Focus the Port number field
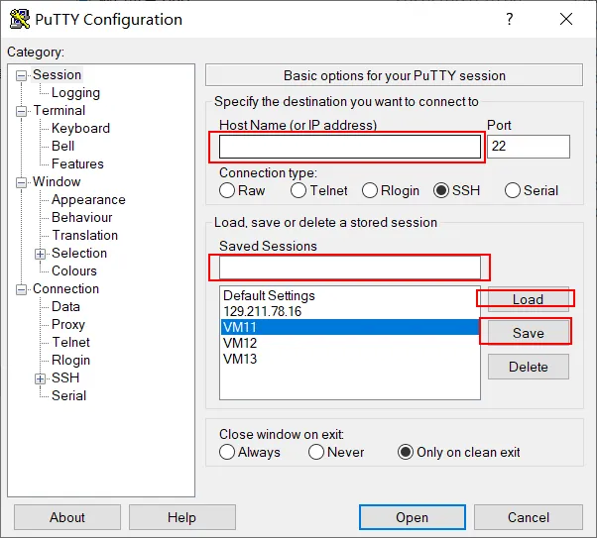This screenshot has height=538, width=597. (x=528, y=147)
